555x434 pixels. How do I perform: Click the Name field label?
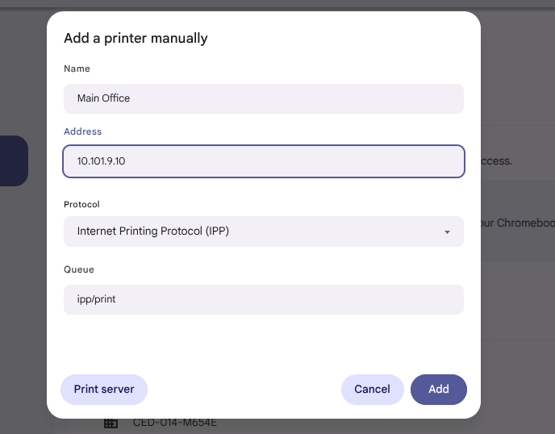(x=77, y=69)
